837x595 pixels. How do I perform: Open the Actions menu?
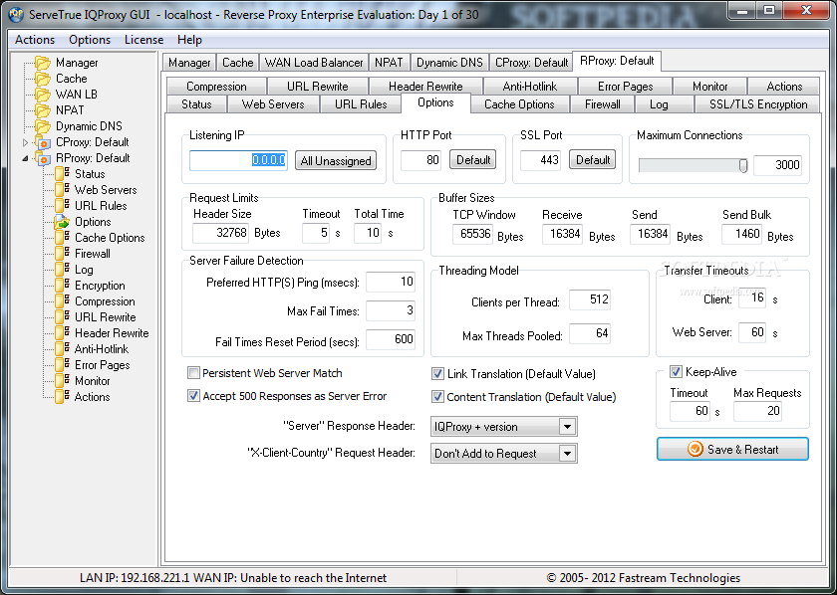[x=35, y=40]
